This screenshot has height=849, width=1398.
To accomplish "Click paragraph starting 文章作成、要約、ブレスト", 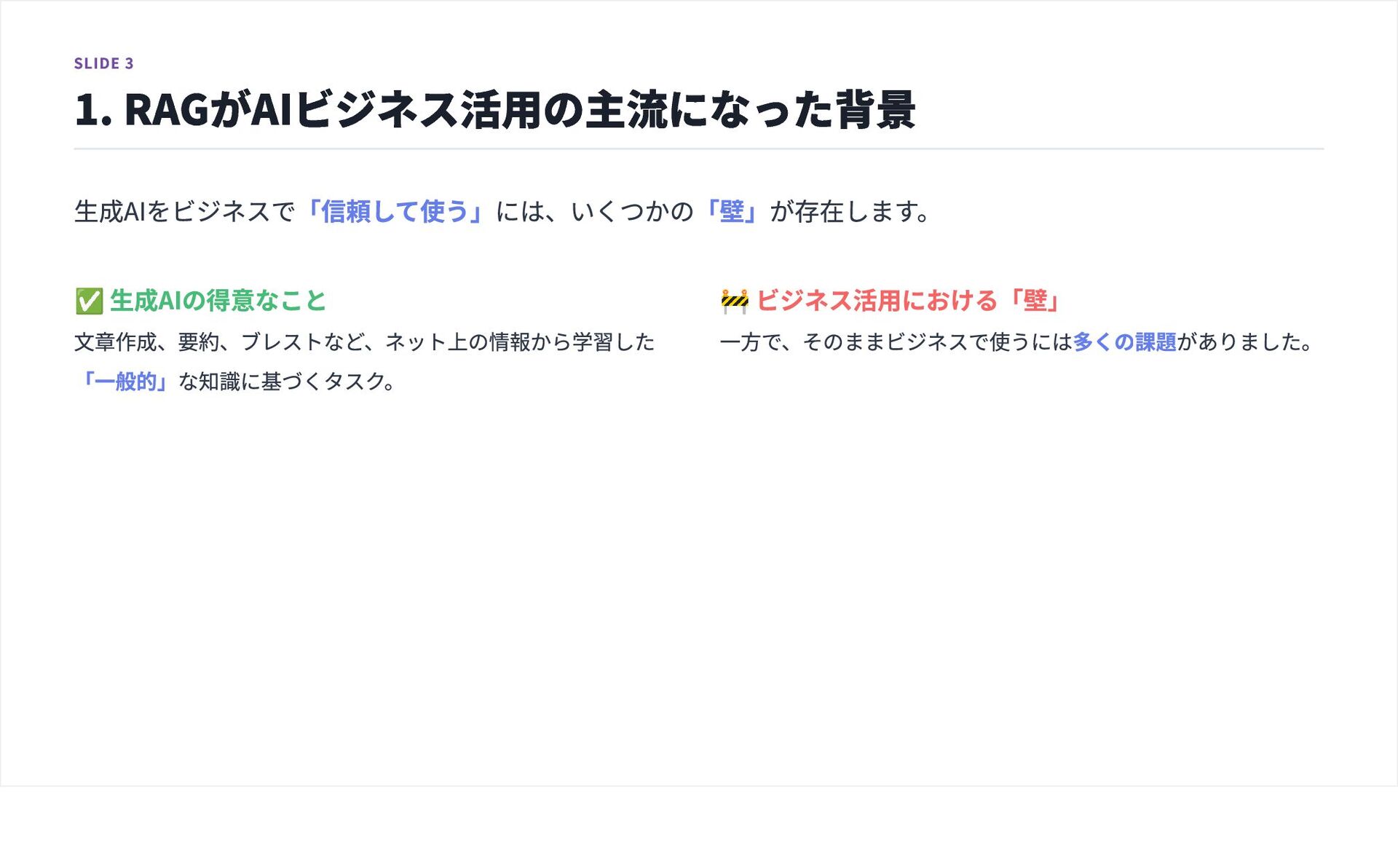I will pyautogui.click(x=364, y=342).
